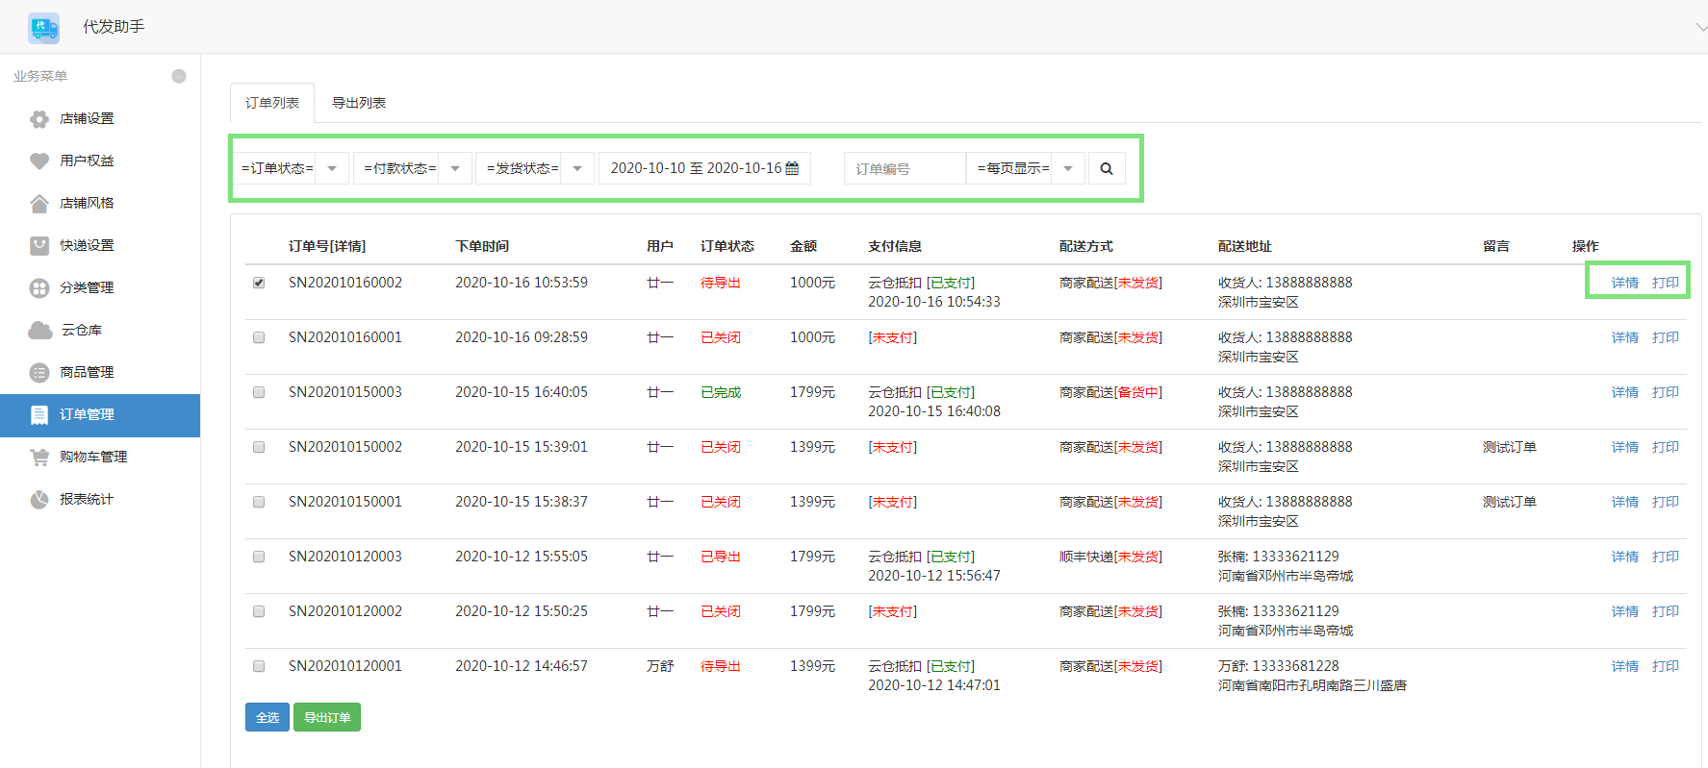Viewport: 1708px width, 768px height.
Task: Click into the 订单编号 input field
Action: [905, 168]
